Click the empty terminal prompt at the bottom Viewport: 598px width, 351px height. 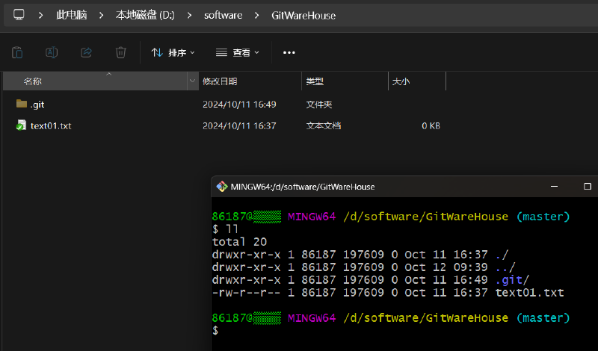tap(215, 330)
